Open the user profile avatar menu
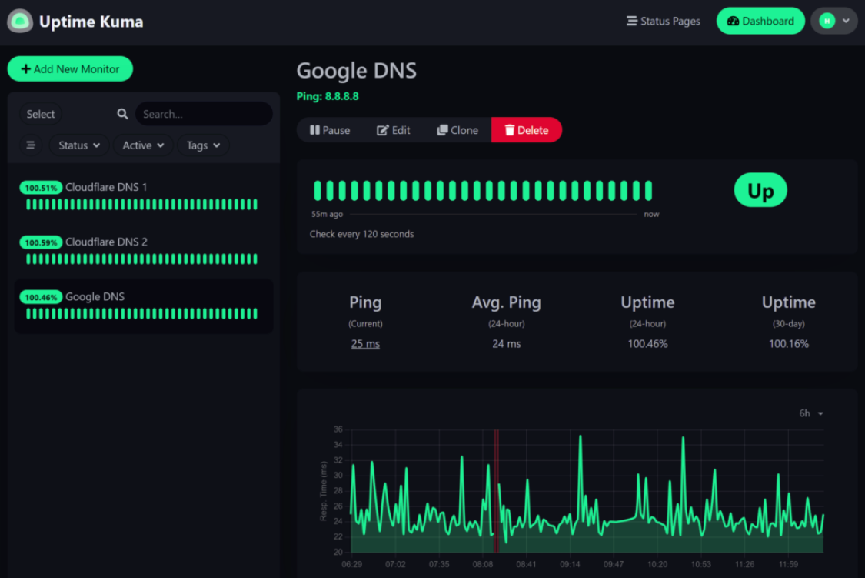This screenshot has width=865, height=578. pos(833,22)
